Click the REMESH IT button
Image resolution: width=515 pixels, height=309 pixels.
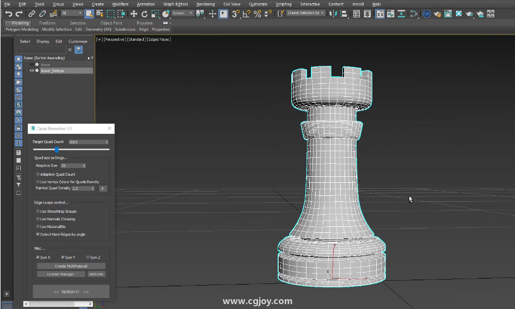(x=71, y=292)
